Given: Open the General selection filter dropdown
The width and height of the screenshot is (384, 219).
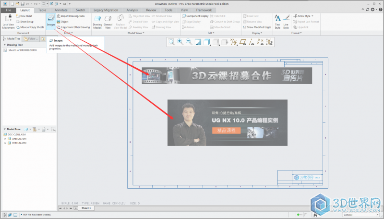Looking at the screenshot, I should tap(361, 215).
